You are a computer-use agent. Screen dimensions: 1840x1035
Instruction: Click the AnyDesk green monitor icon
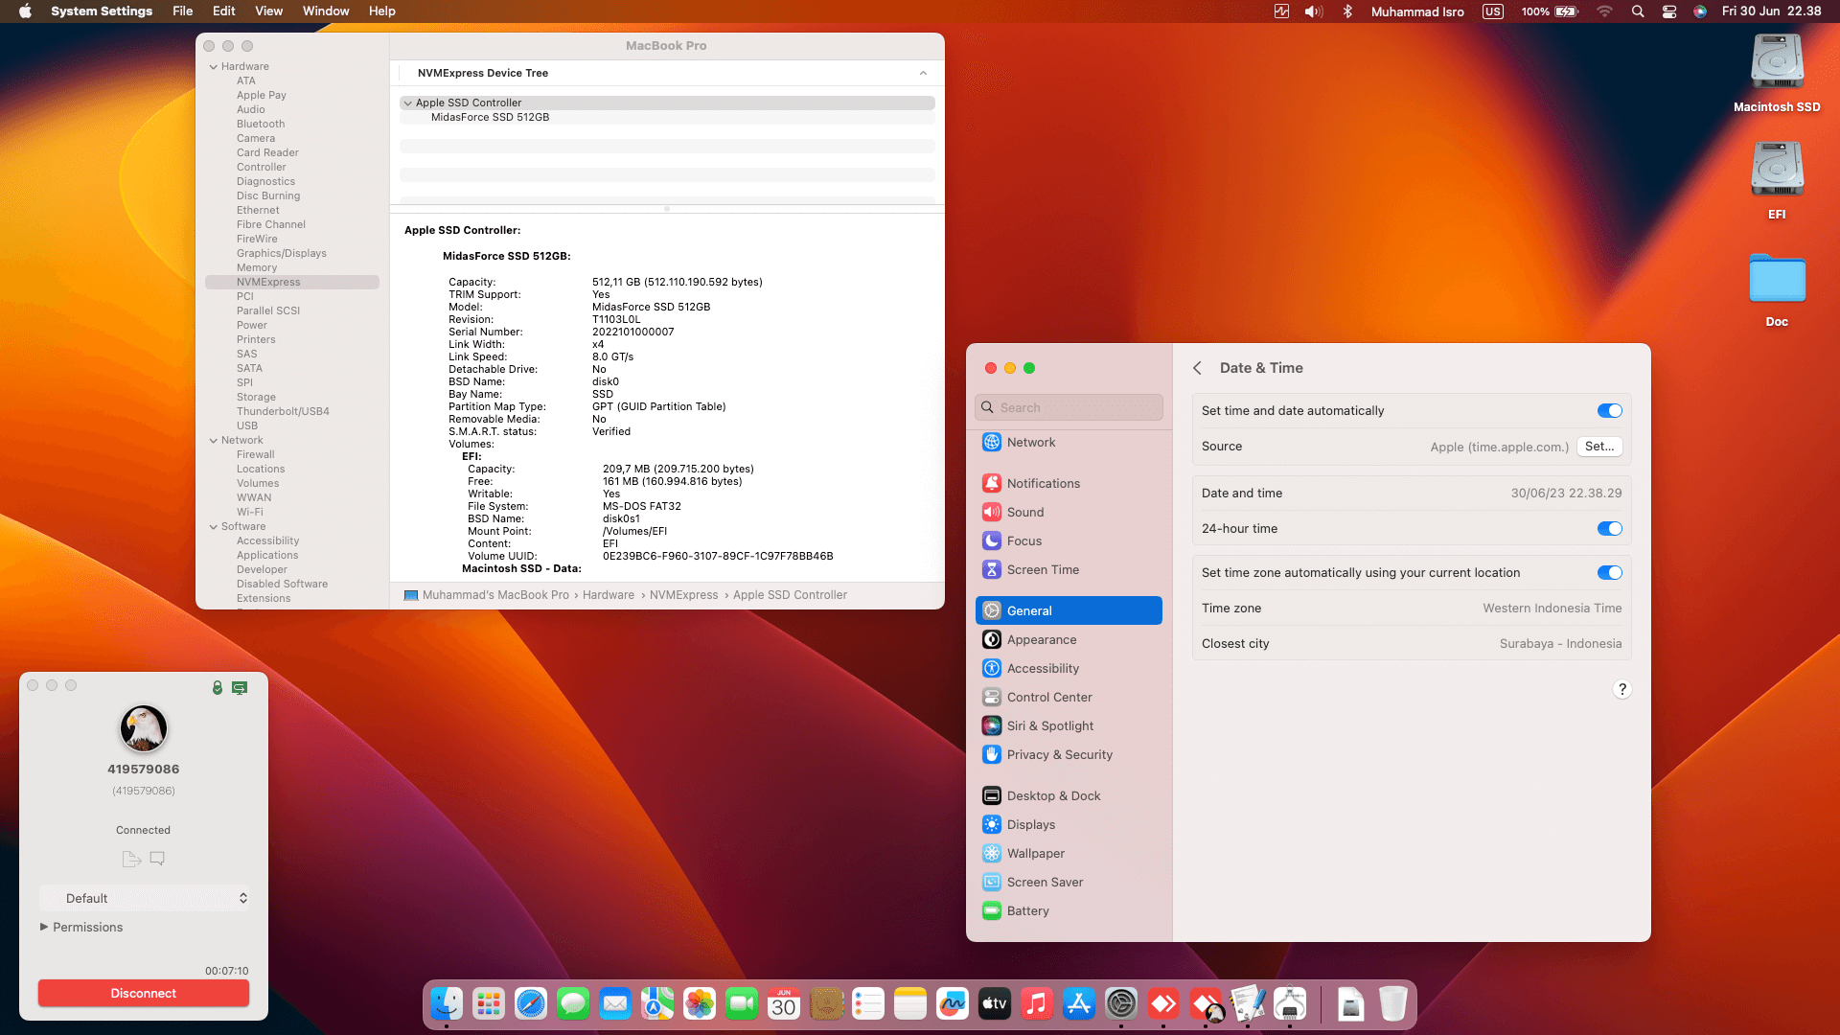pos(240,687)
